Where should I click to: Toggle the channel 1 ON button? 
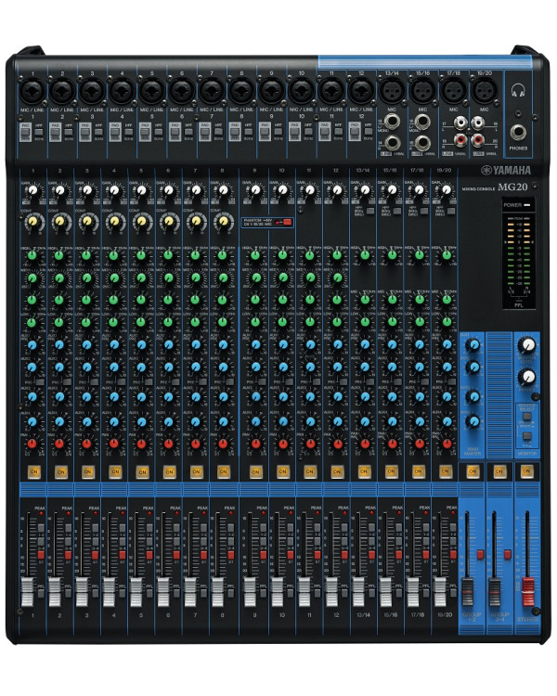33,471
